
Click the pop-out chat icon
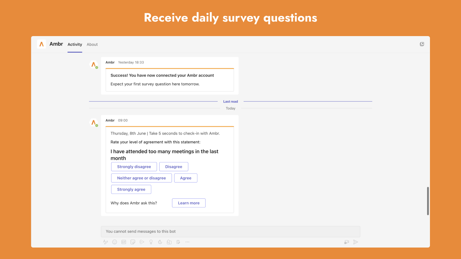tap(422, 44)
